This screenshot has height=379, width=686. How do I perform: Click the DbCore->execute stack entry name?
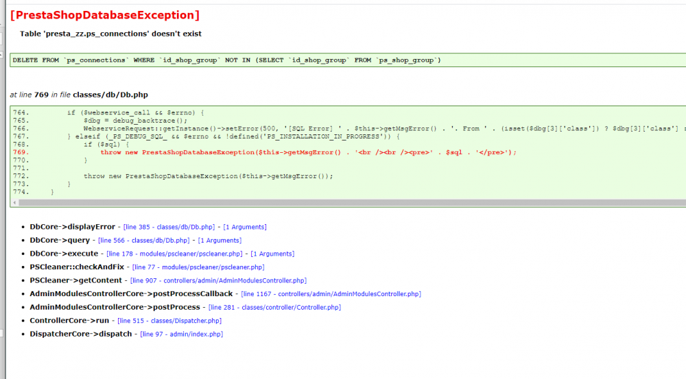click(x=64, y=254)
